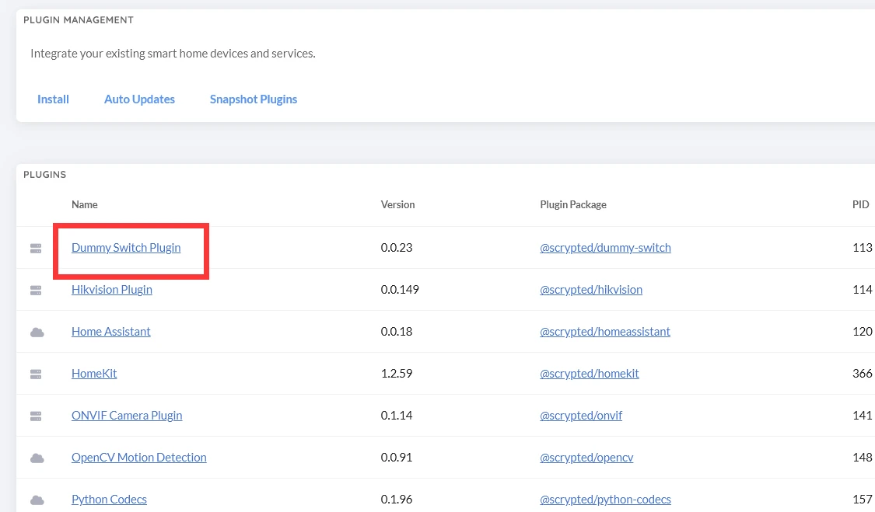Click the cloud icon beside OpenCV Motion Detection
This screenshot has width=875, height=512.
(37, 458)
